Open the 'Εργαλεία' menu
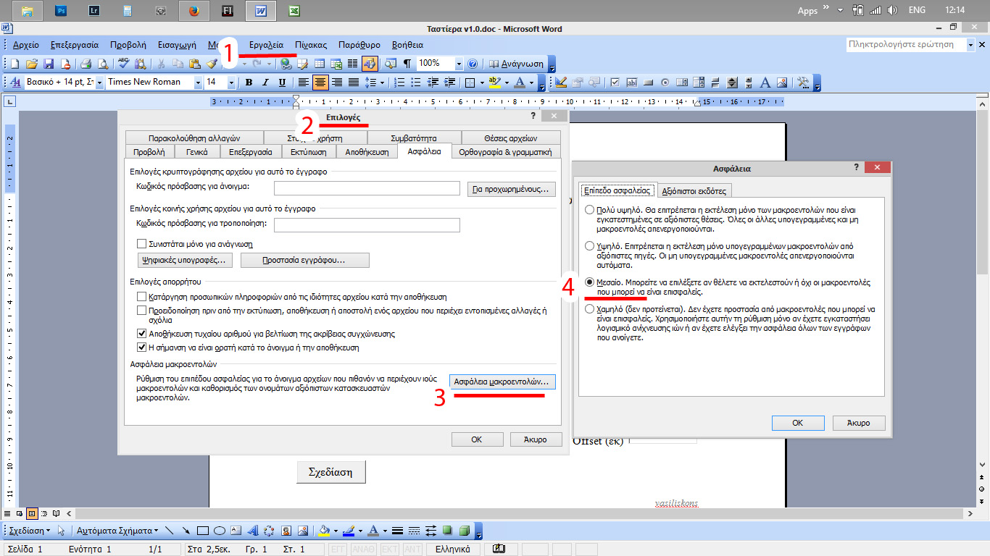The width and height of the screenshot is (990, 556). click(266, 44)
